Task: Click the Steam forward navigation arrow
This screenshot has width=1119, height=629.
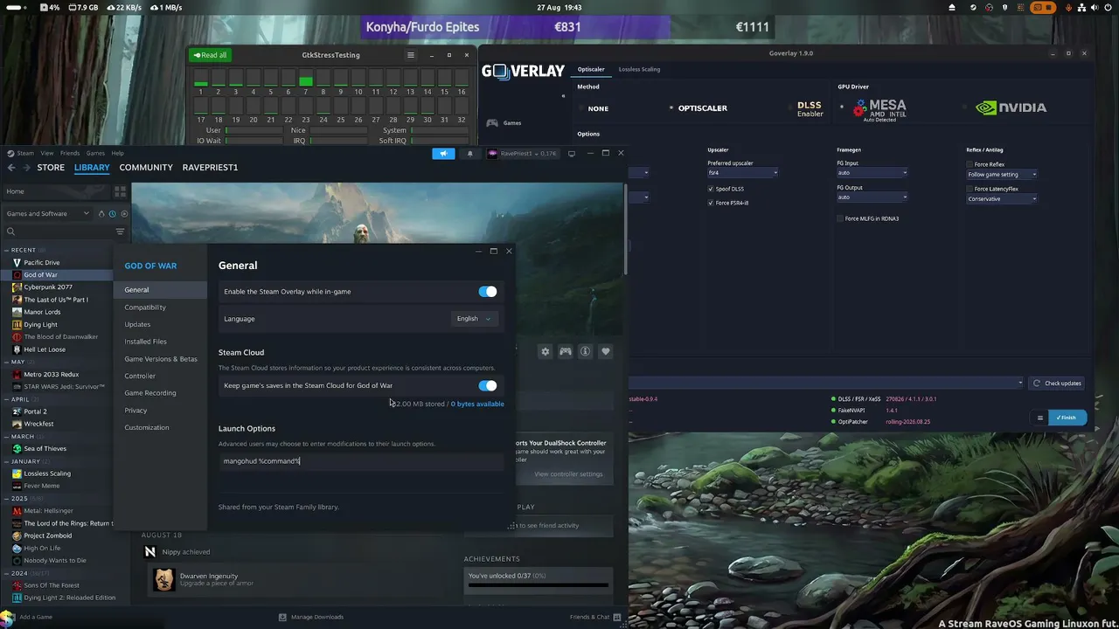Action: [x=27, y=167]
